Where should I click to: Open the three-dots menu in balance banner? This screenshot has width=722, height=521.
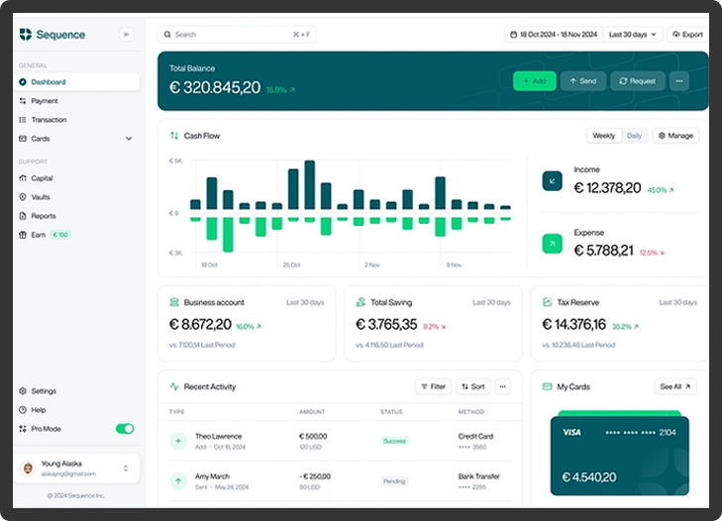click(678, 81)
